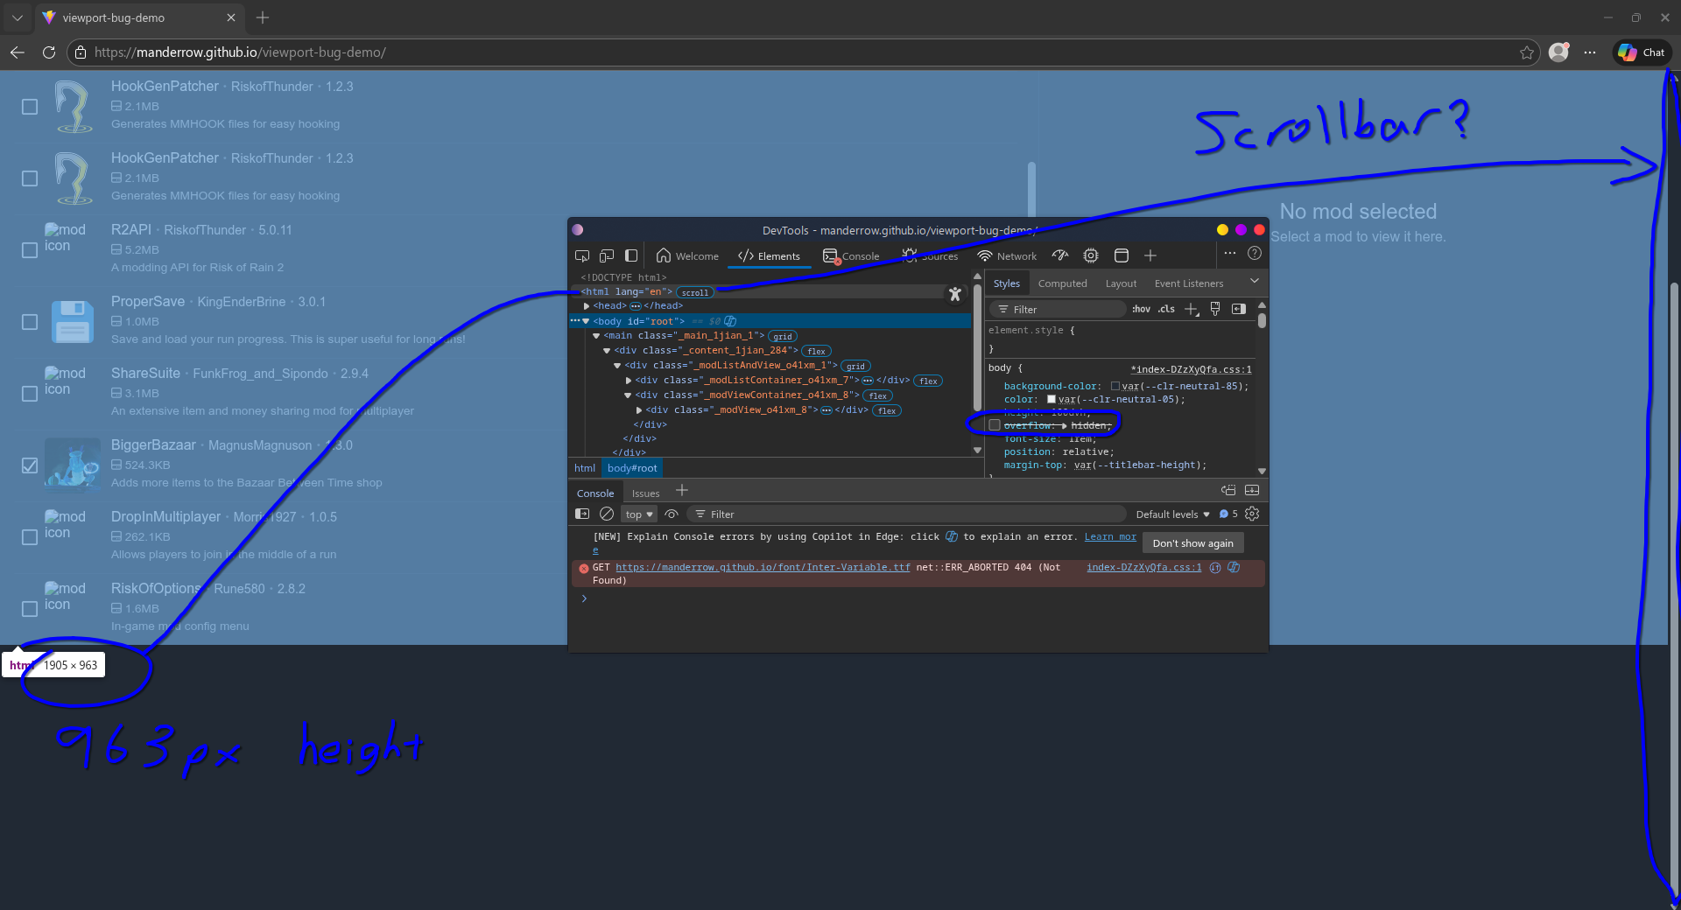Image resolution: width=1681 pixels, height=910 pixels.
Task: Click the accessibility tree toggle icon
Action: pyautogui.click(x=955, y=295)
